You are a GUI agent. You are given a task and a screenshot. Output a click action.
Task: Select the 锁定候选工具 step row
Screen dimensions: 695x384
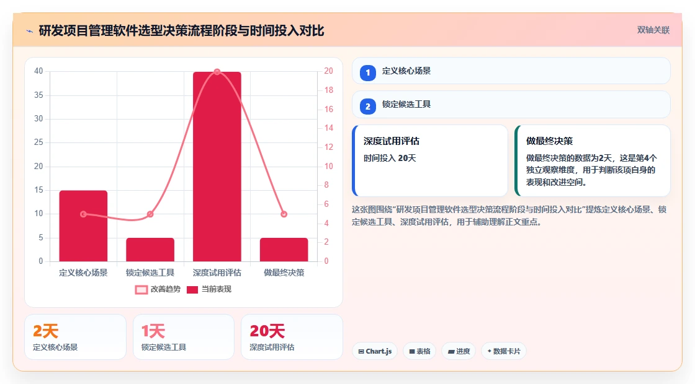click(x=511, y=105)
